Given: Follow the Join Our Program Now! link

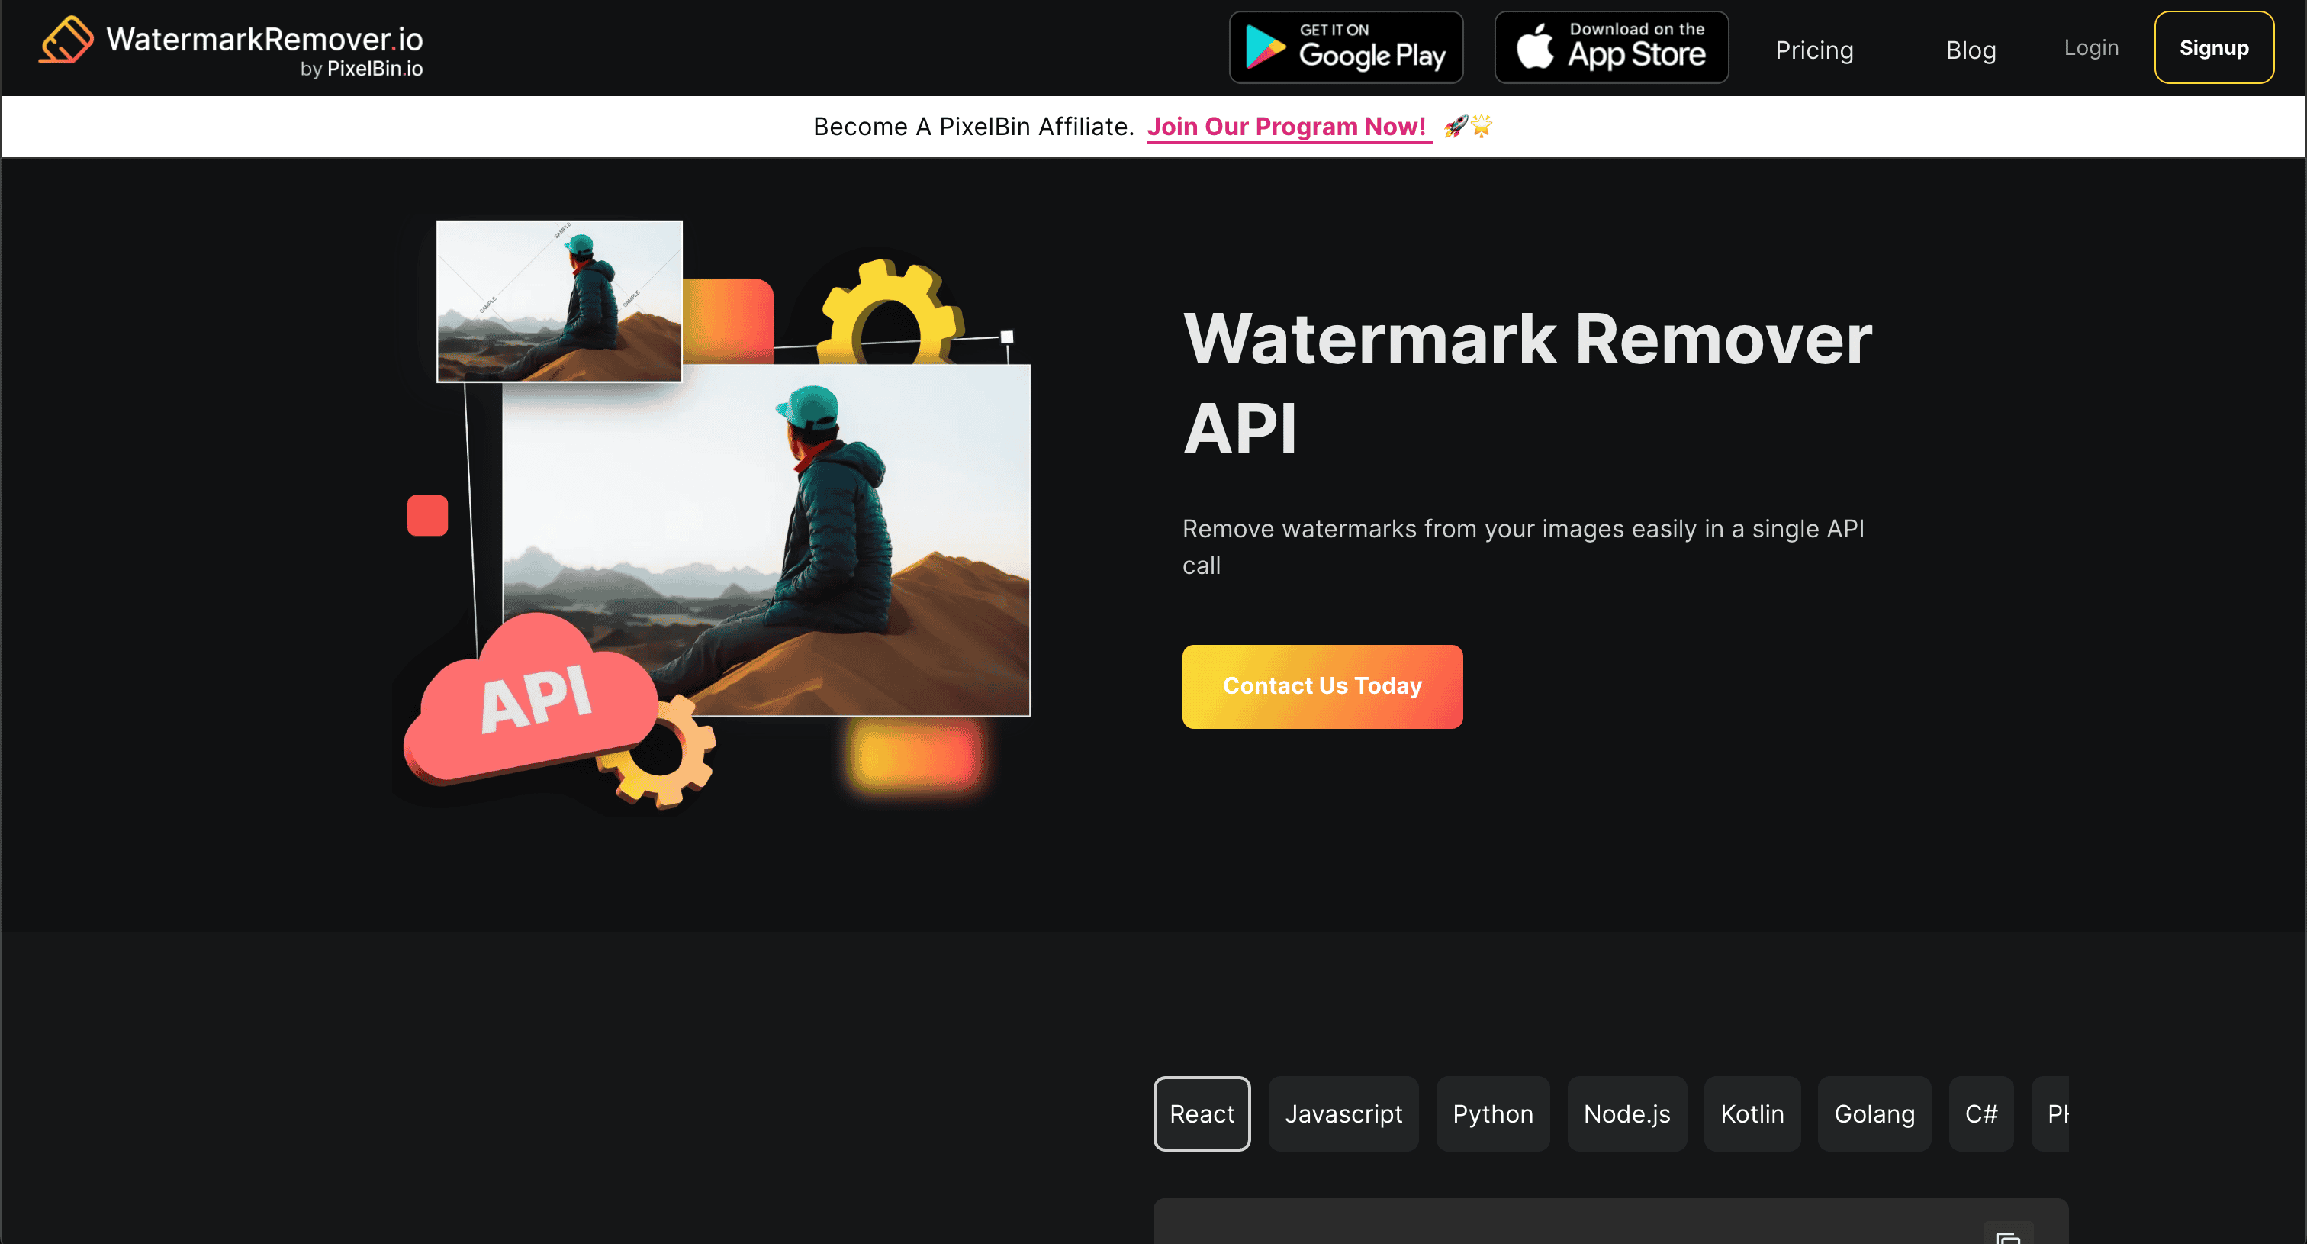Looking at the screenshot, I should click(x=1289, y=126).
